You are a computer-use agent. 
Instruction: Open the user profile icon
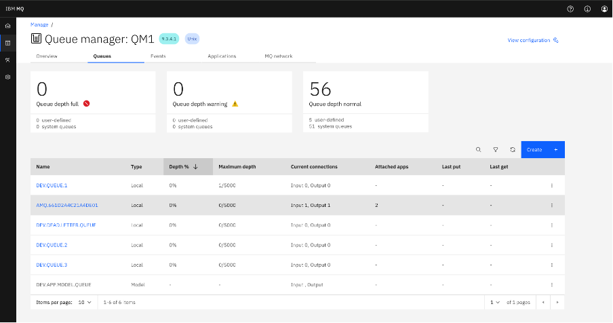point(604,9)
